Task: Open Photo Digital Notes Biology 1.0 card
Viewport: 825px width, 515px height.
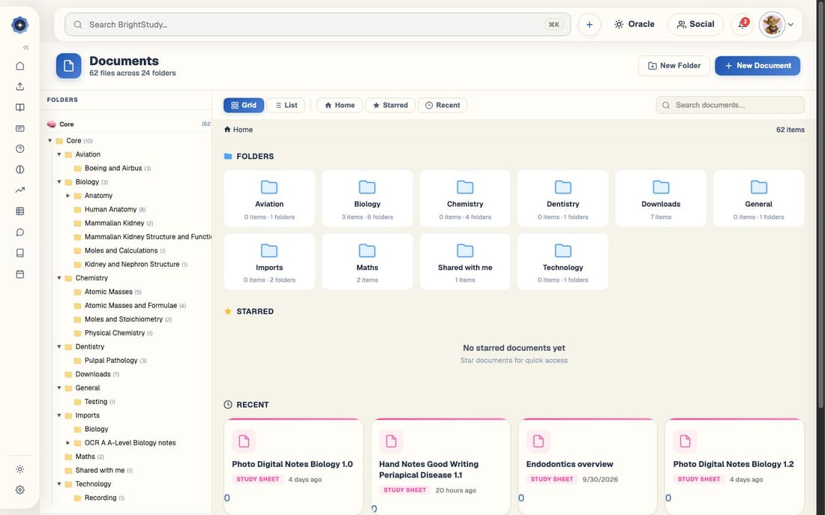Action: point(293,465)
